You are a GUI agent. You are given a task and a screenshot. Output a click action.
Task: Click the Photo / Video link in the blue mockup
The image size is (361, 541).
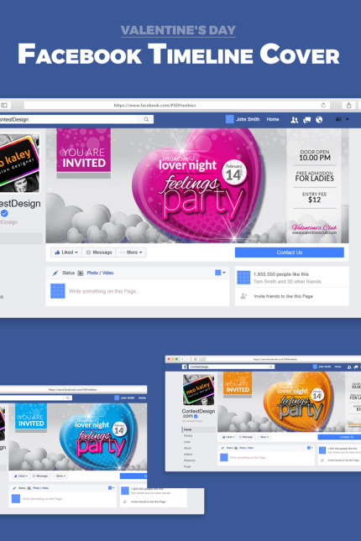click(x=41, y=488)
